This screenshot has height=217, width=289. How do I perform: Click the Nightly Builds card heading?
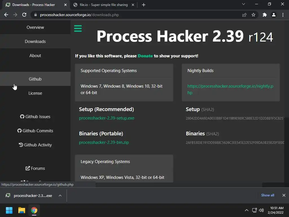[200, 71]
